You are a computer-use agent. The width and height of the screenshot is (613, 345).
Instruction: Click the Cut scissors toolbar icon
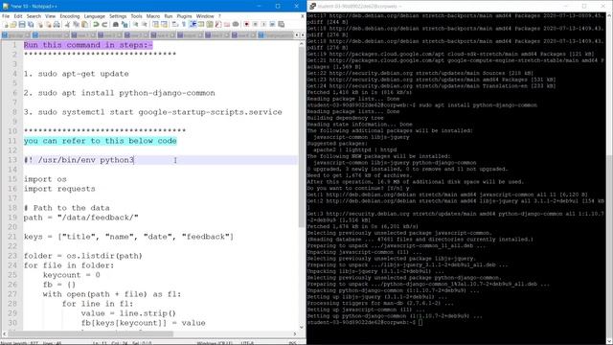(67, 25)
